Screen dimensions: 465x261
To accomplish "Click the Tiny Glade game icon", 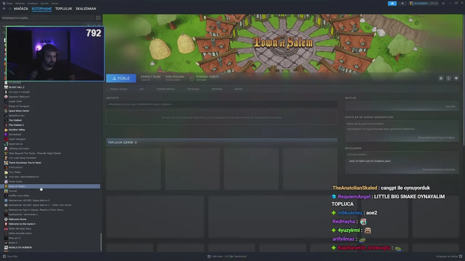I will point(6,172).
